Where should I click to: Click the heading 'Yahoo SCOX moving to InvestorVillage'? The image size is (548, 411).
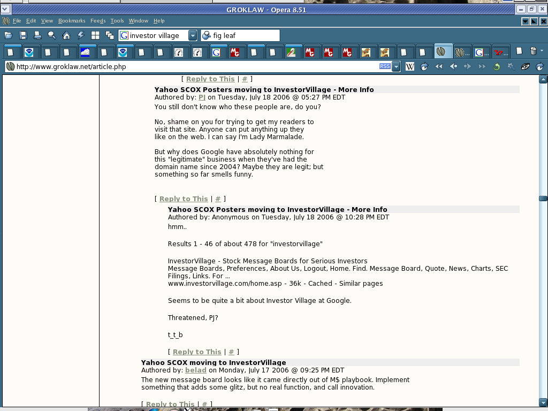(x=214, y=362)
